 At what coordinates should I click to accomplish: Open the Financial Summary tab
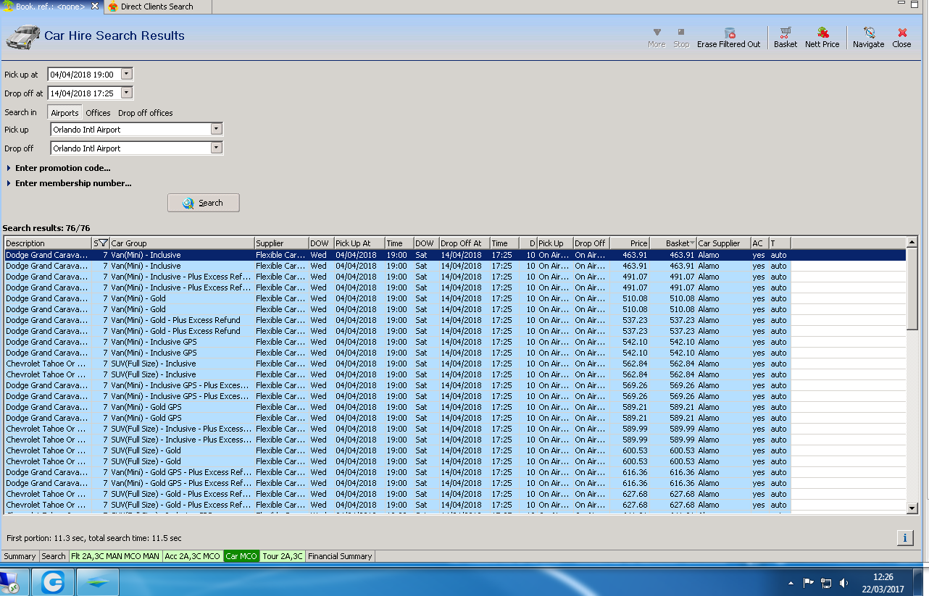(x=340, y=556)
